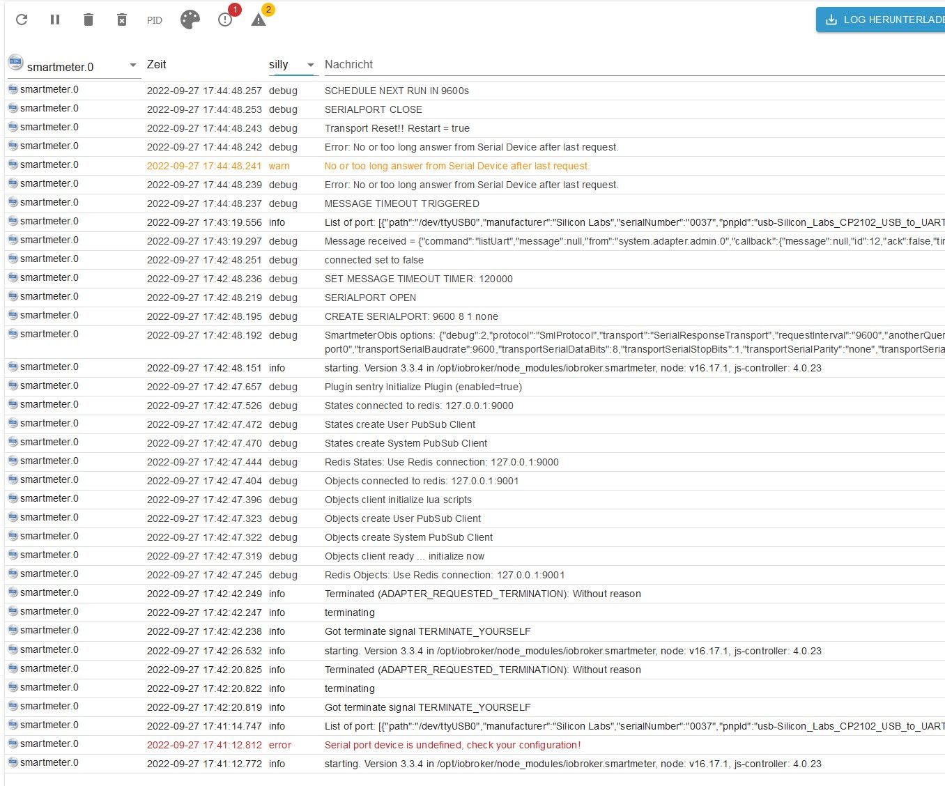Click 'List of port' message at 17:41:14.747
This screenshot has width=945, height=786.
[635, 726]
